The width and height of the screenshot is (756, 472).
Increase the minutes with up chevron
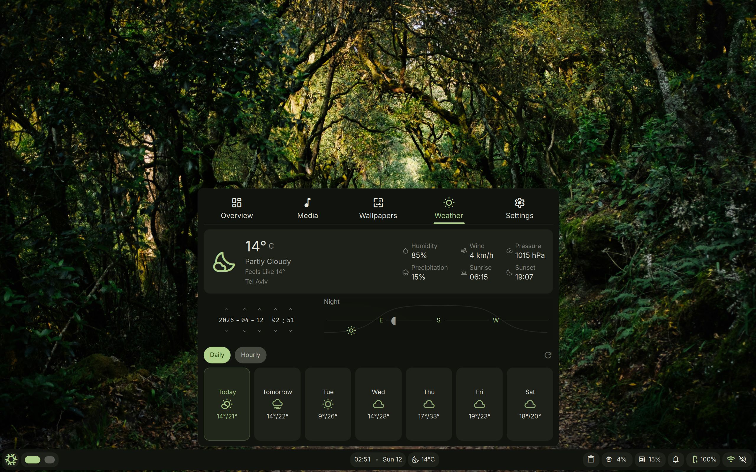point(290,309)
